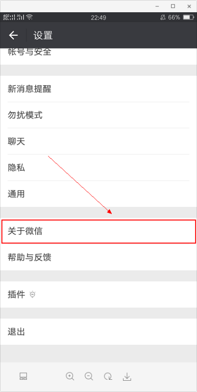The width and height of the screenshot is (197, 392).
Task: Click the muted bell status icon
Action: click(x=163, y=17)
